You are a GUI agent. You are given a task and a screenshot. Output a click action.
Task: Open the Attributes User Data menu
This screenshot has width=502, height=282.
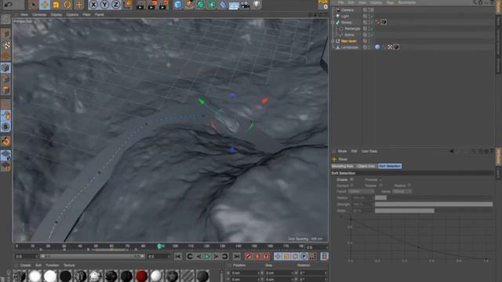coord(369,151)
